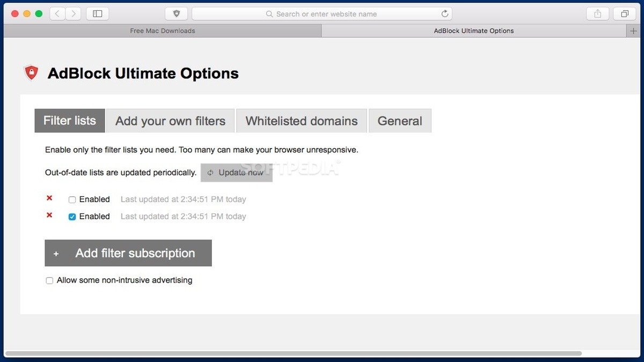Open the AdBlock shield toolbar icon

177,13
